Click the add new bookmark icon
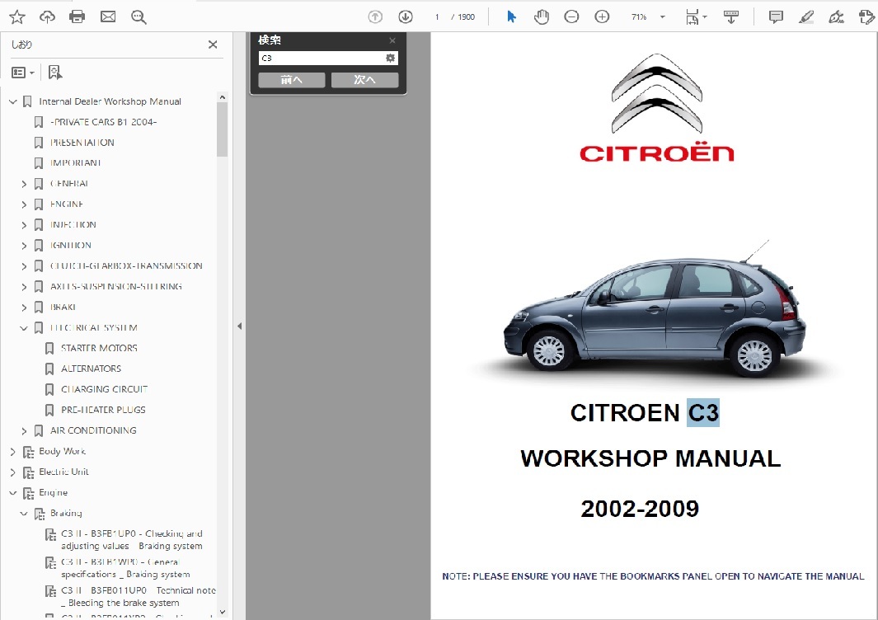878x620 pixels. [55, 73]
